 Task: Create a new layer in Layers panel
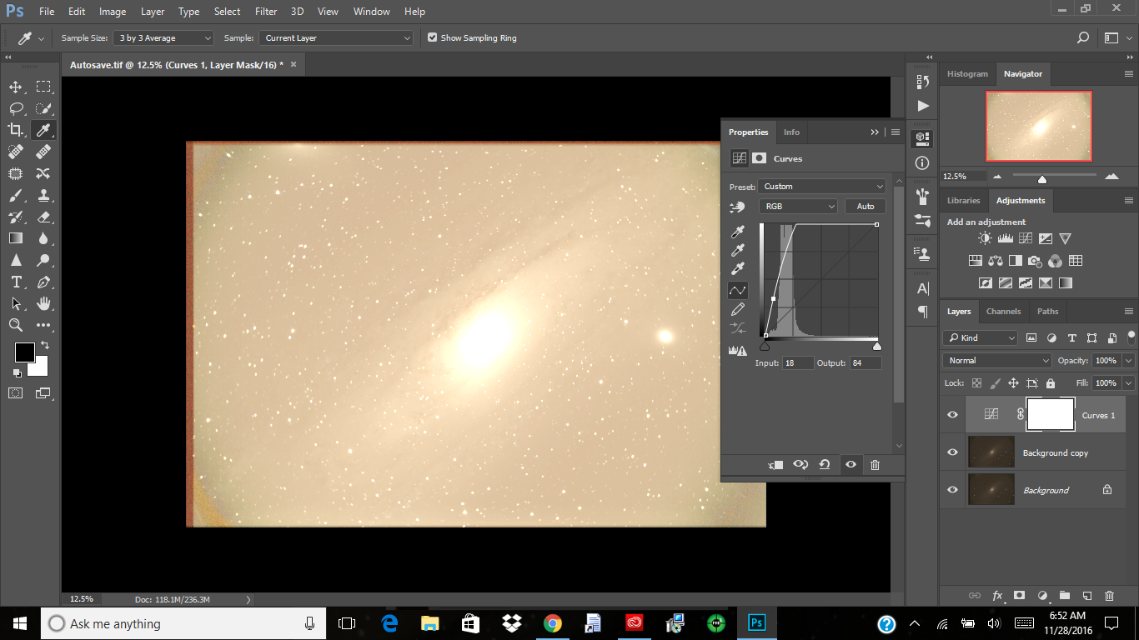click(1086, 596)
